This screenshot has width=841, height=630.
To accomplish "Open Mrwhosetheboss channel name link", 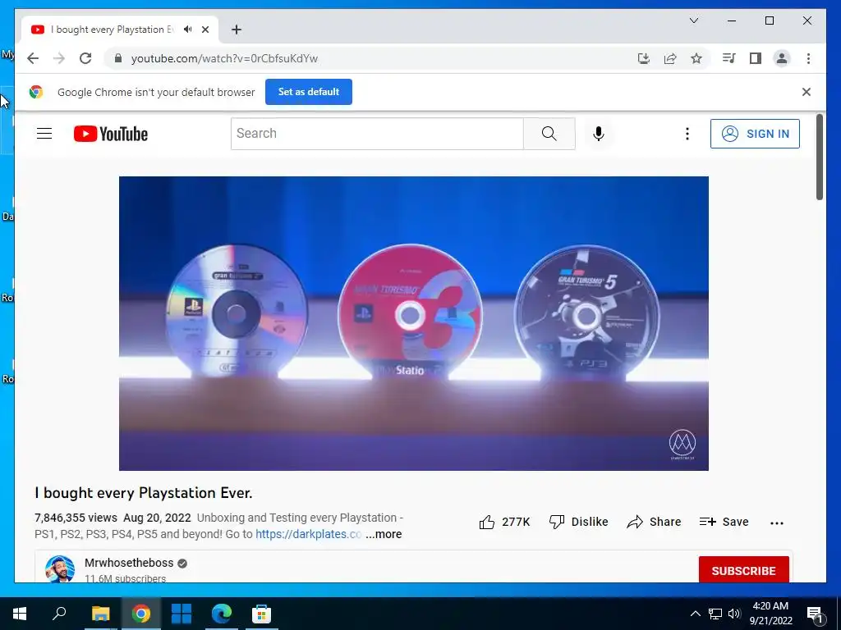I will pos(129,563).
